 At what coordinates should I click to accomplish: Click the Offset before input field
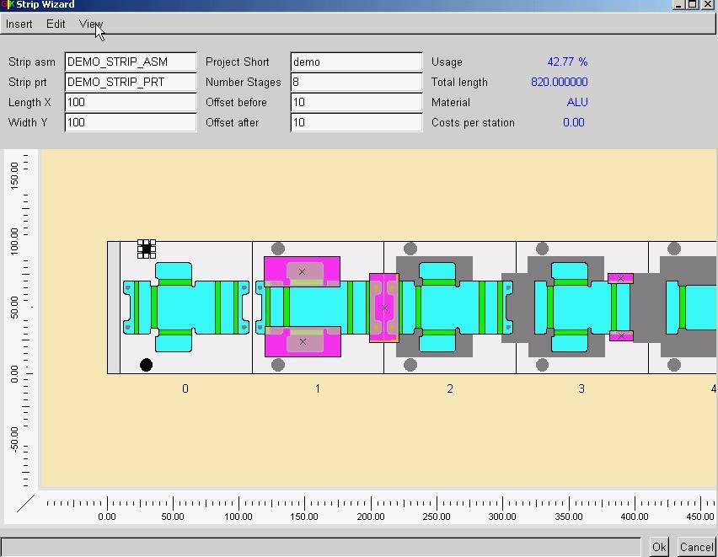click(356, 102)
